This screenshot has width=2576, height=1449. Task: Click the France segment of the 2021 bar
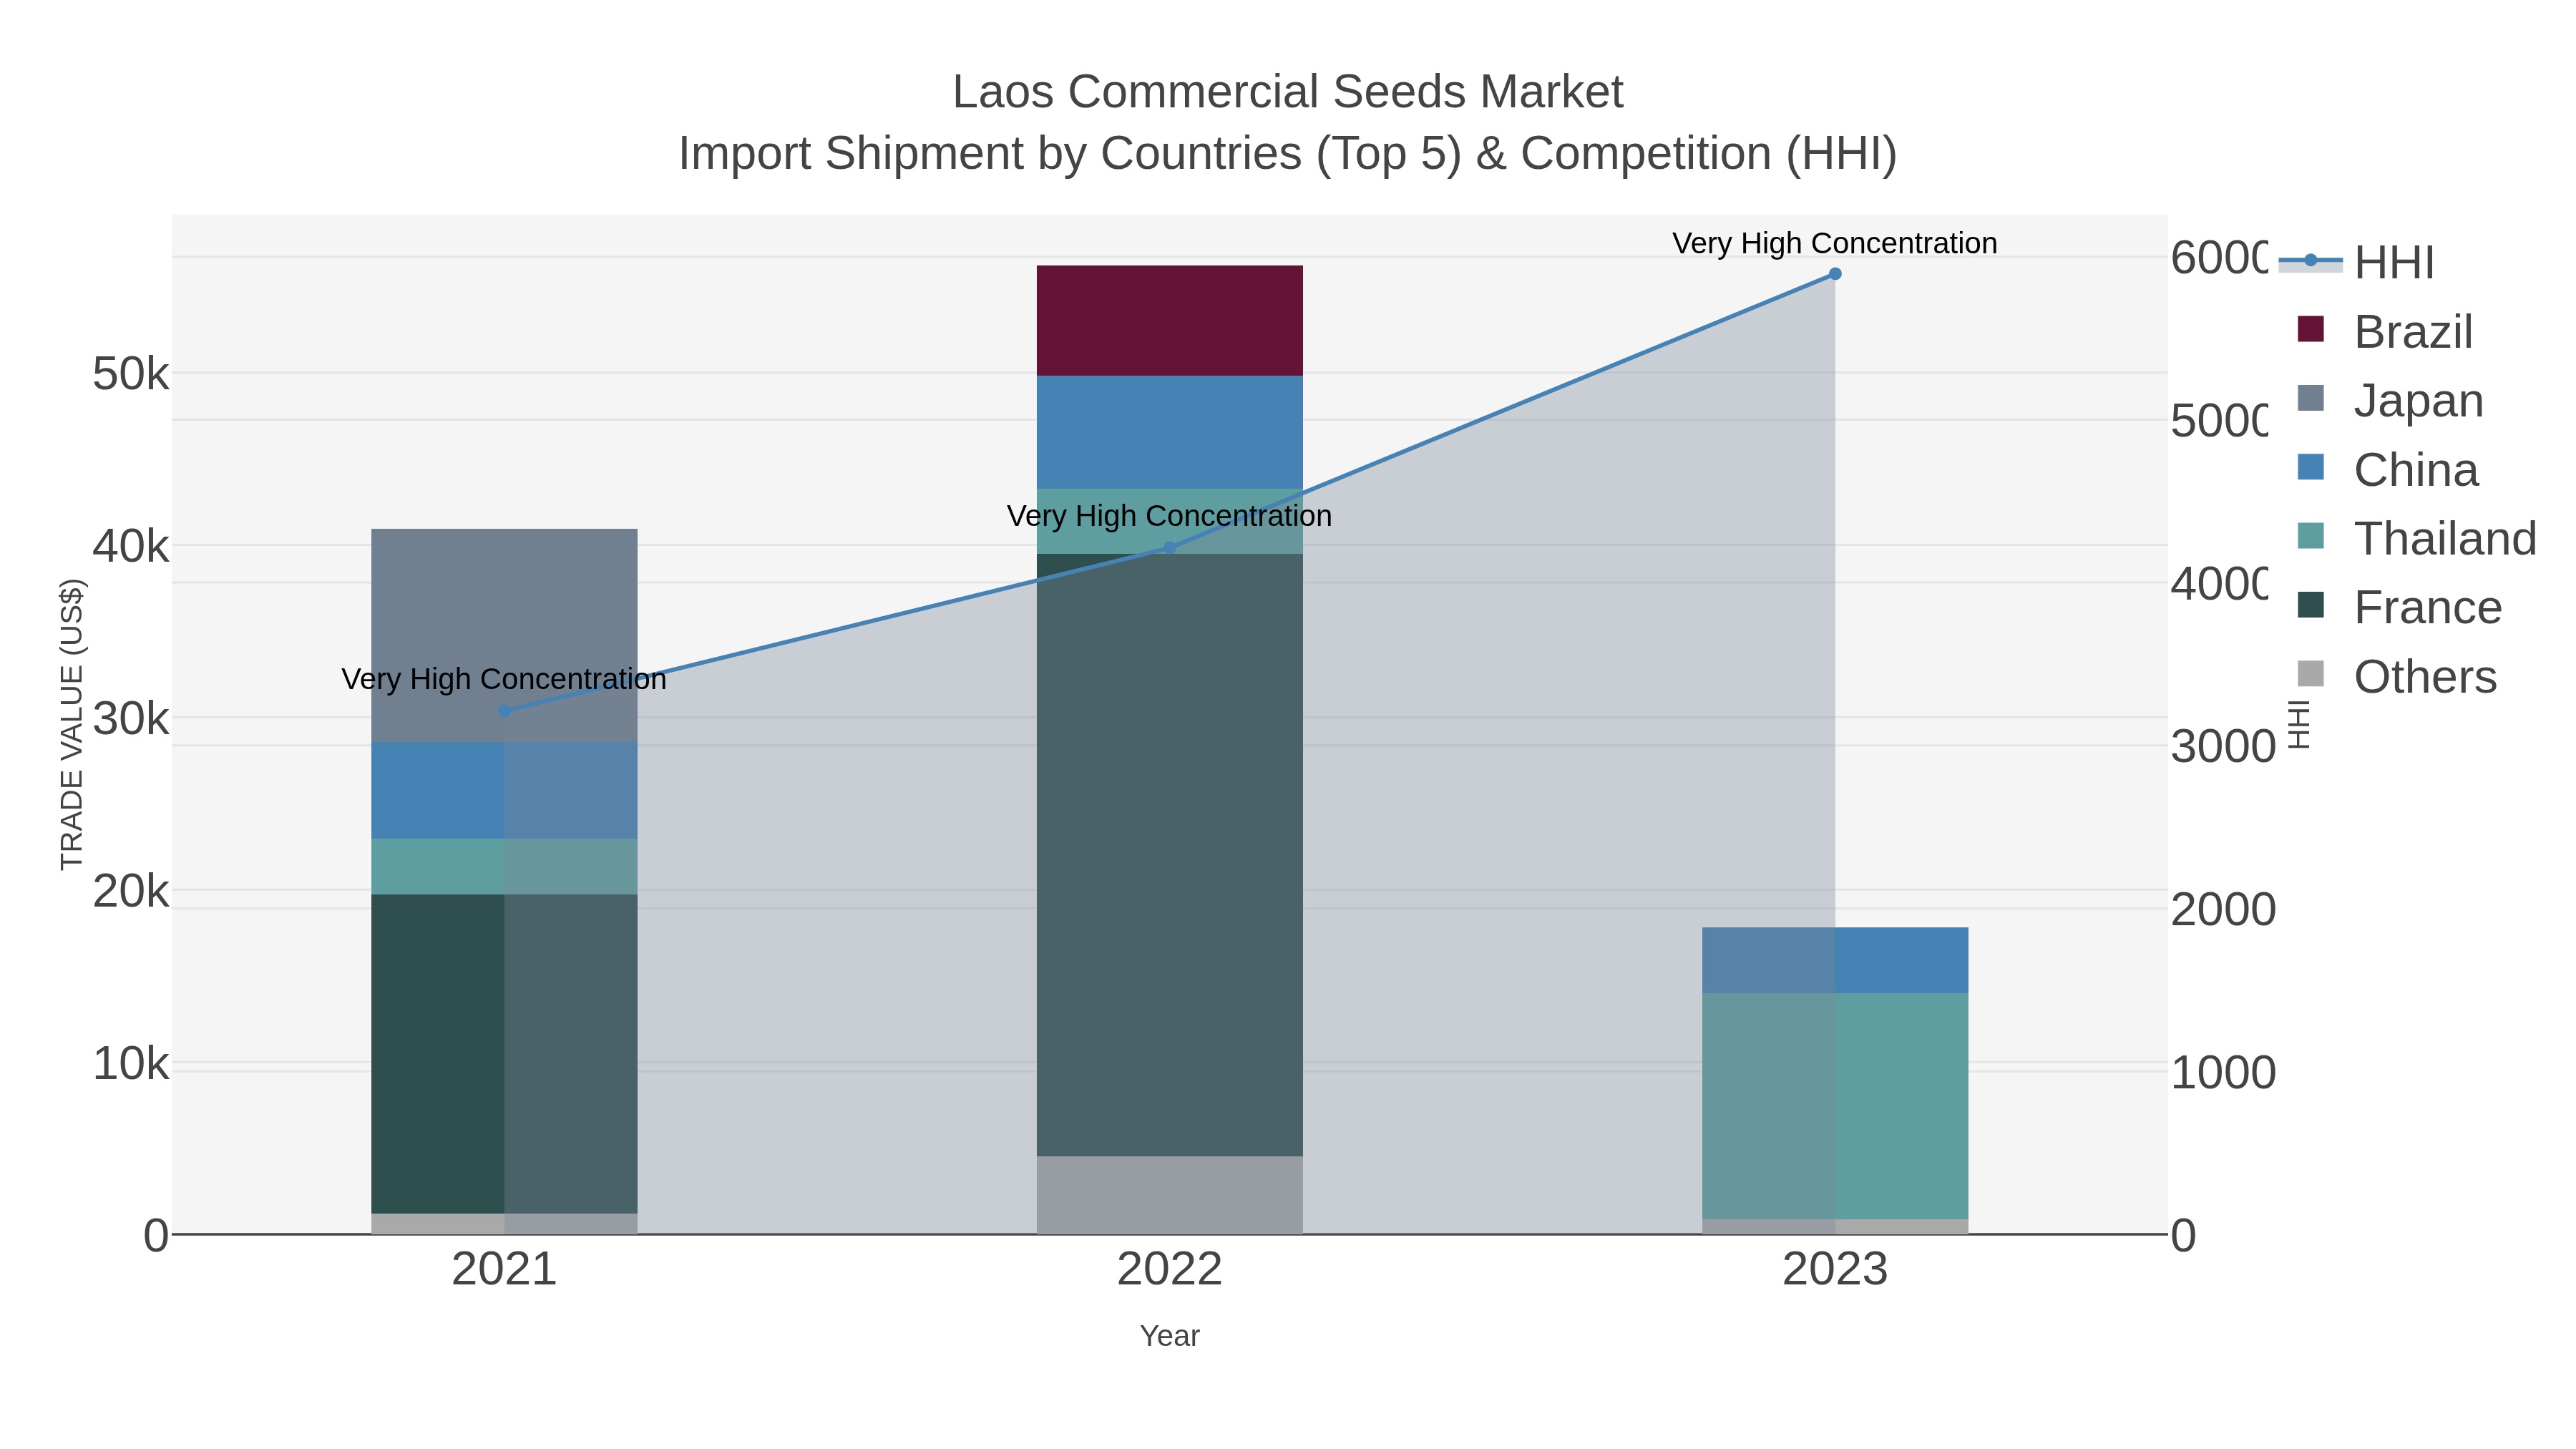pos(504,1054)
